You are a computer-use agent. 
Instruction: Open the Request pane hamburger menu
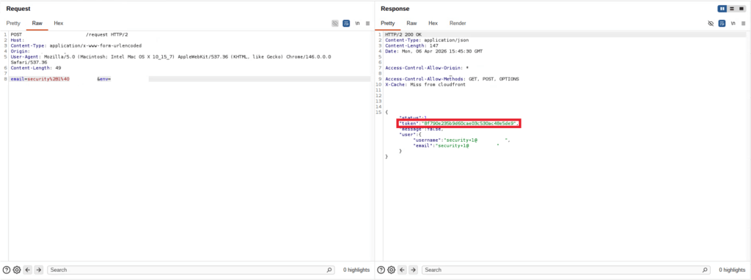tap(368, 23)
